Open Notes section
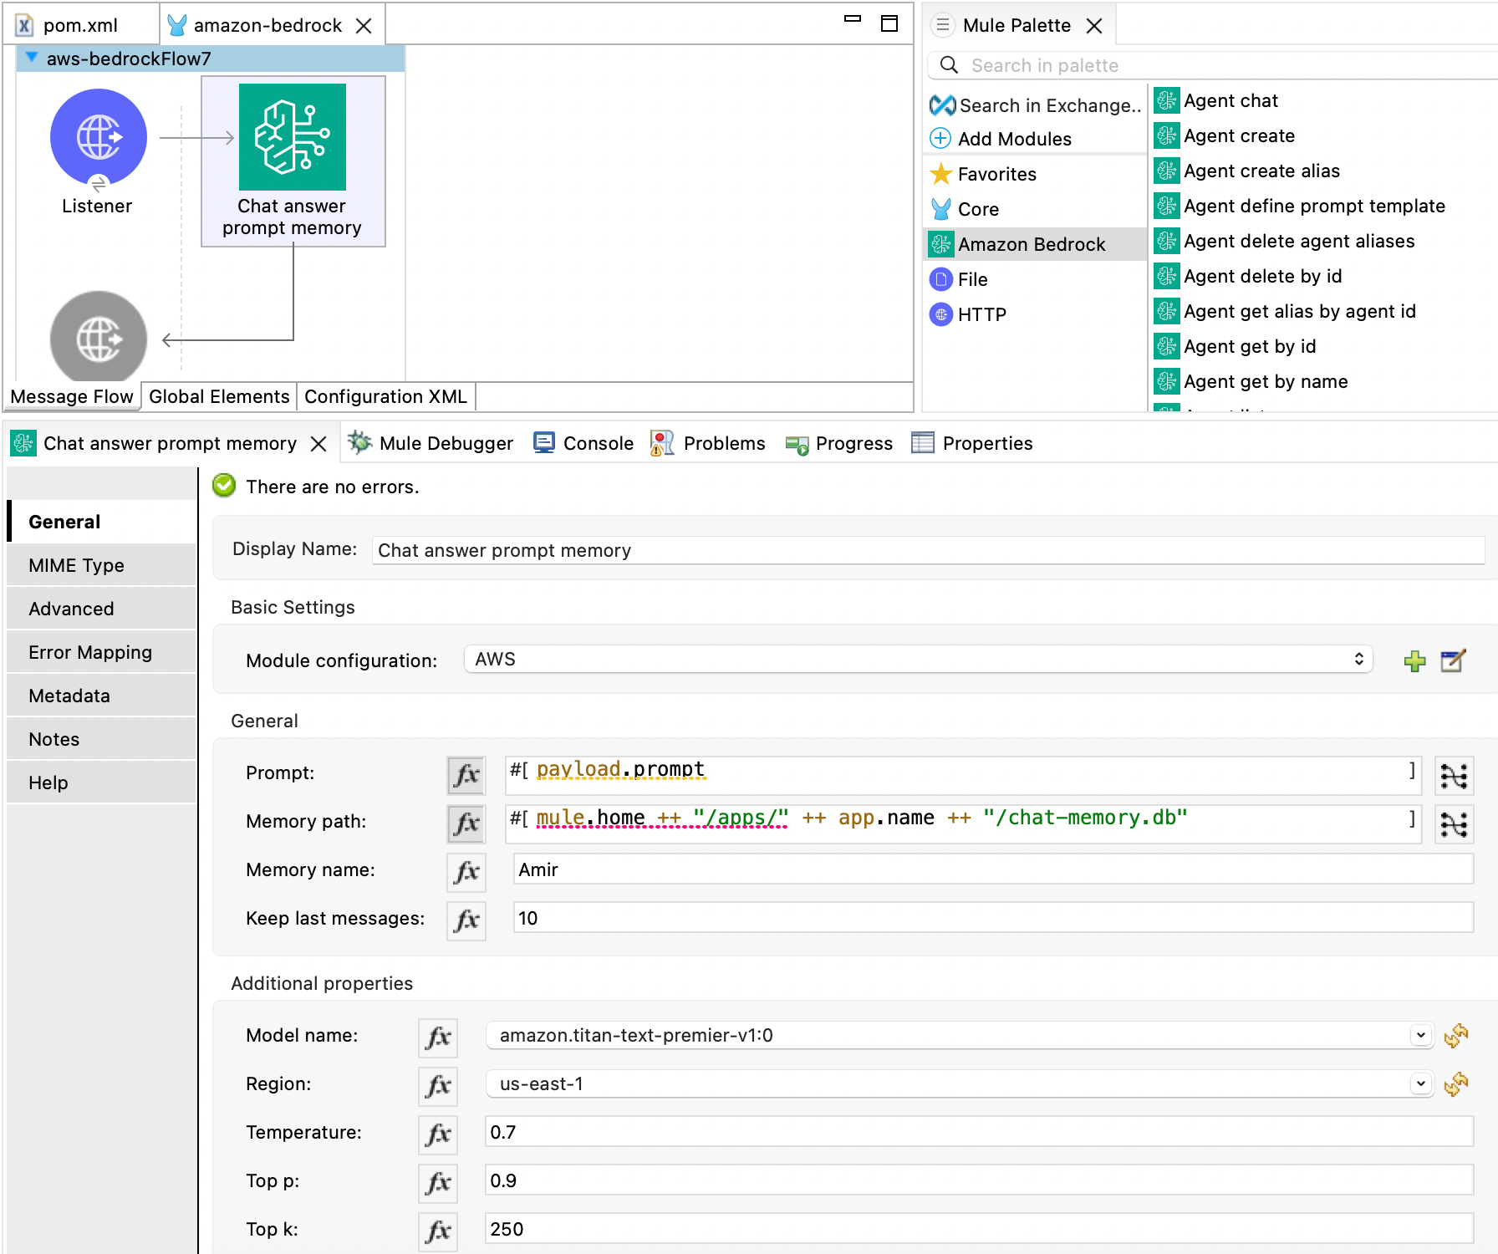Viewport: 1498px width, 1254px height. [x=101, y=739]
